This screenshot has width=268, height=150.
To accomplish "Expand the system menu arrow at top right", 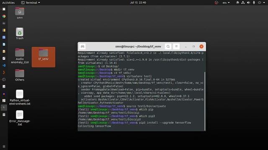I will [264, 2].
